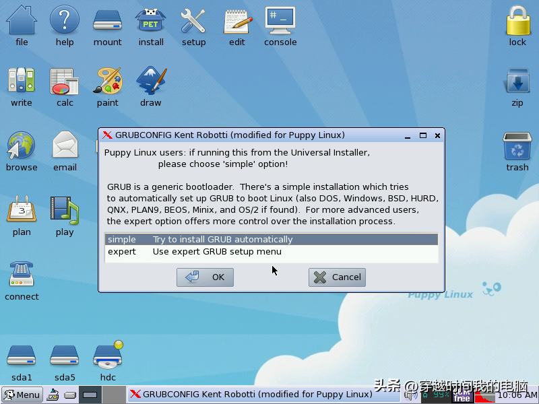Click the free memory tray indicator
The image size is (539, 404).
462,396
